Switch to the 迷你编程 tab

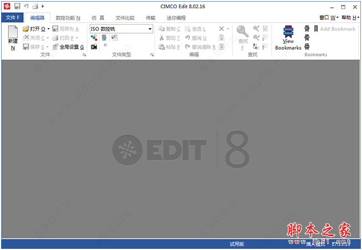tap(176, 18)
